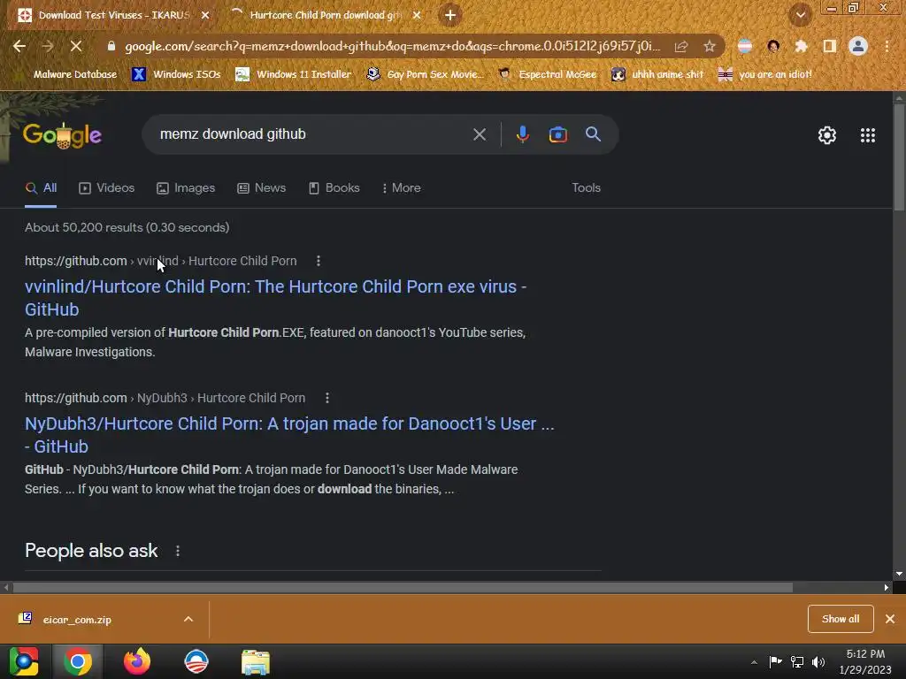Submit search with the magnifier icon
Image resolution: width=906 pixels, height=679 pixels.
pos(593,134)
